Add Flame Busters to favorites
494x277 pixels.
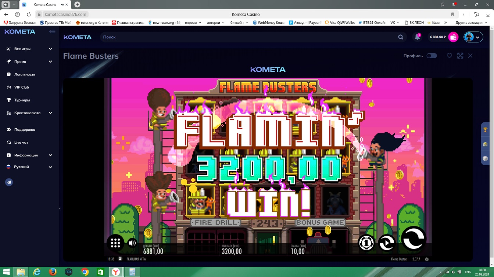pyautogui.click(x=449, y=56)
